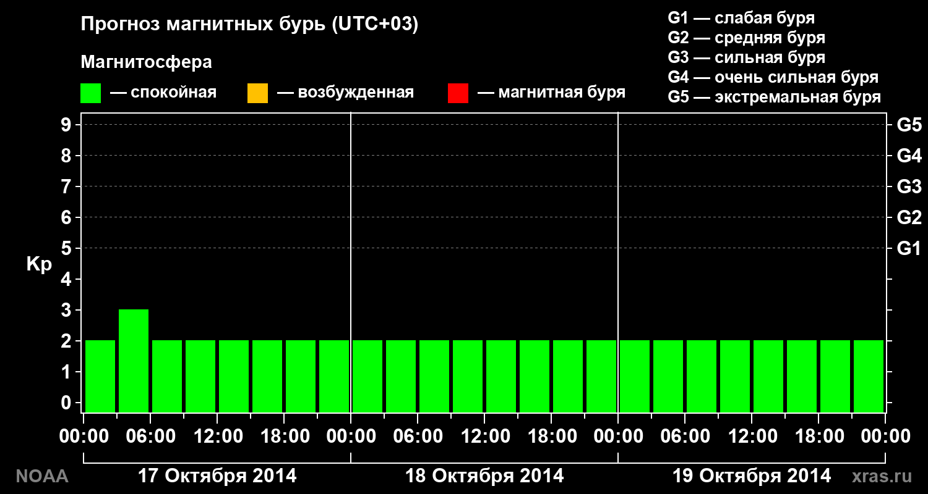
Task: Click the '18:00' tick above 18 Октября
Action: [551, 437]
